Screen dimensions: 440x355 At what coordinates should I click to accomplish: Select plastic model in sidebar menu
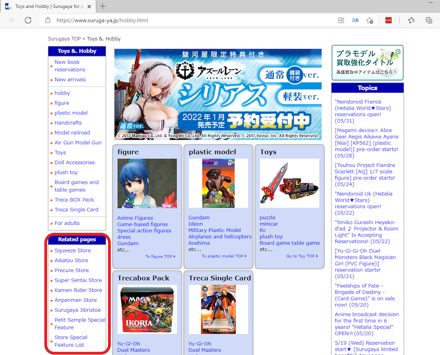tap(71, 113)
